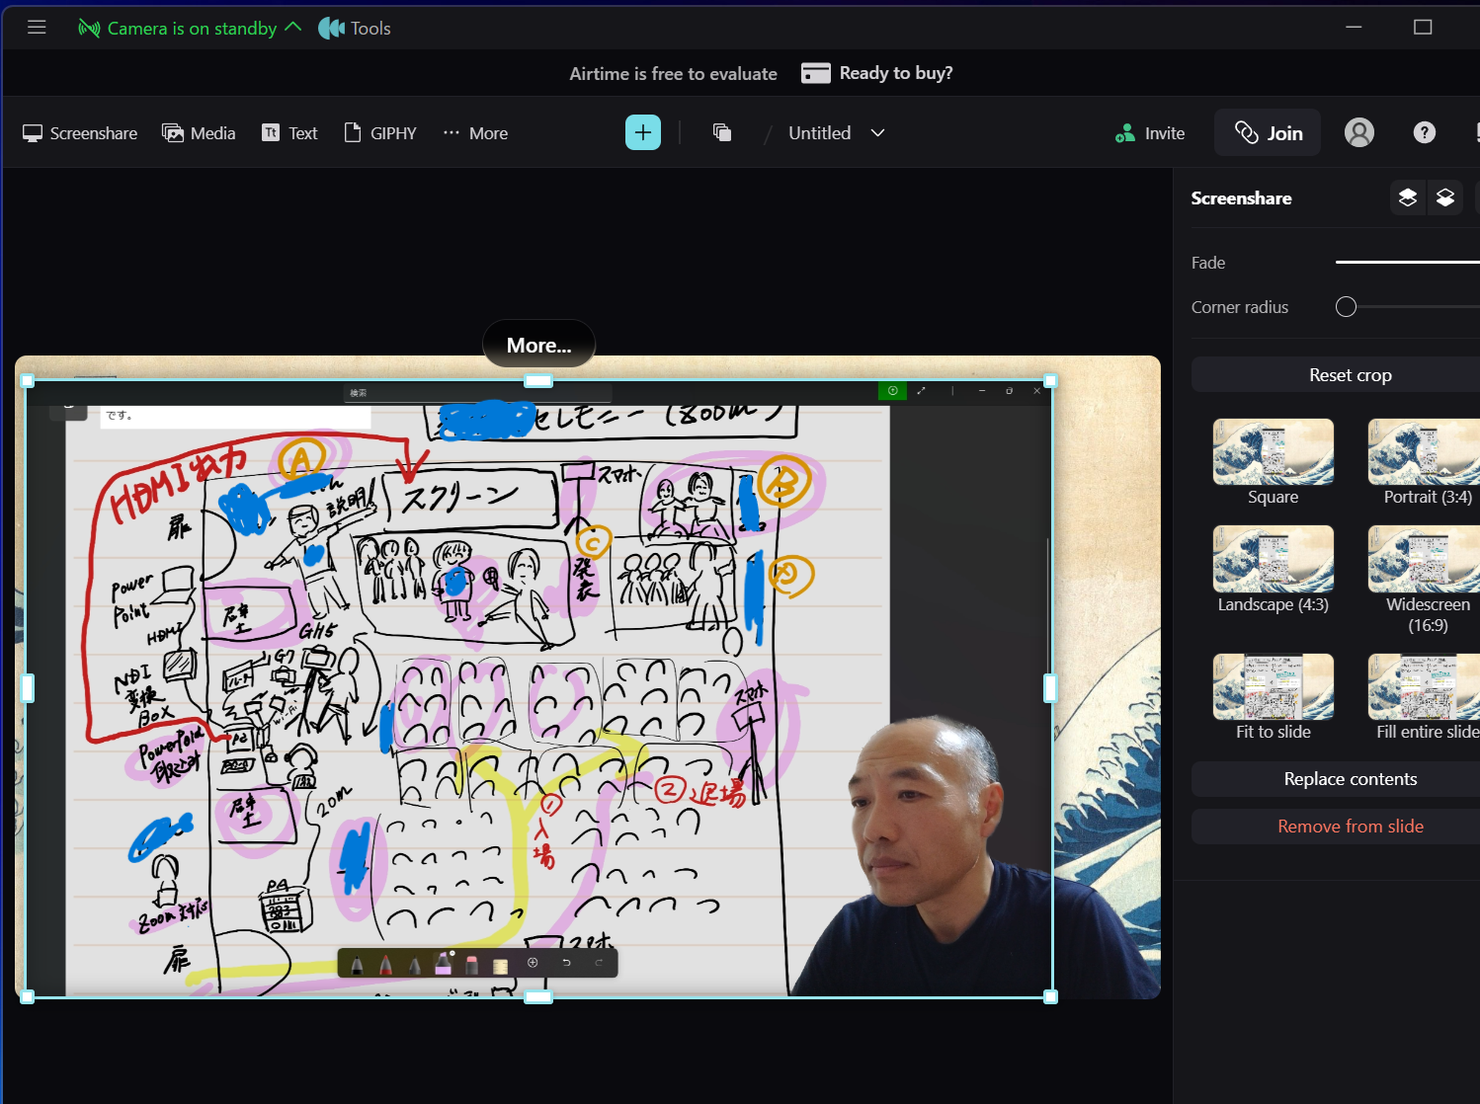Click the send layer backward icon
This screenshot has width=1480, height=1104.
[1444, 197]
